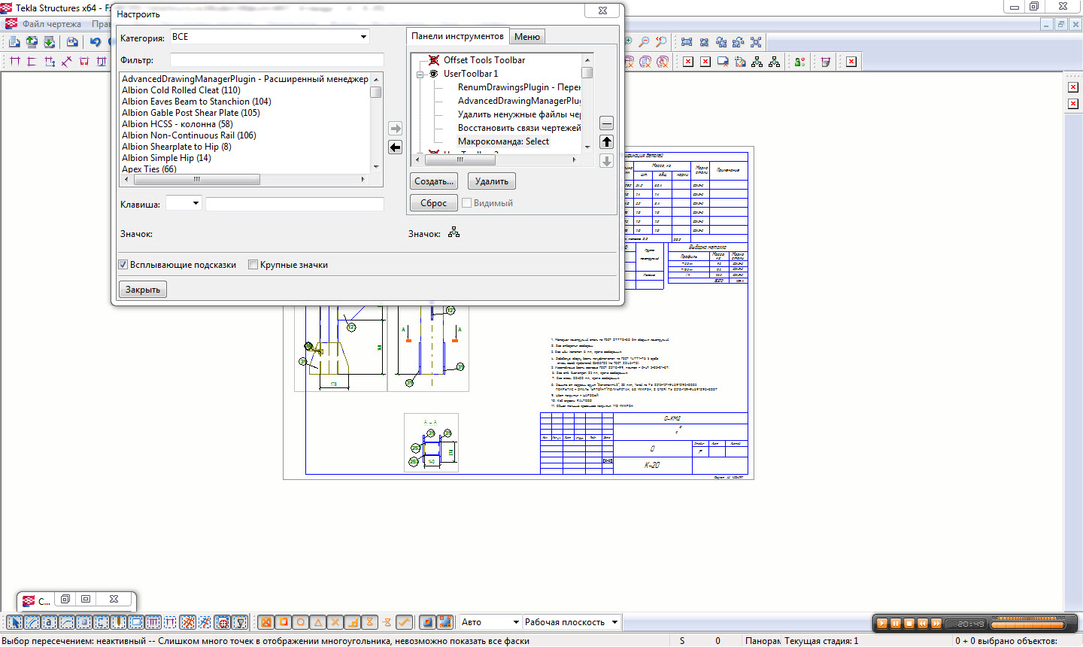Collapse the UserToolbar1 tree node
1083x647 pixels.
coord(420,74)
